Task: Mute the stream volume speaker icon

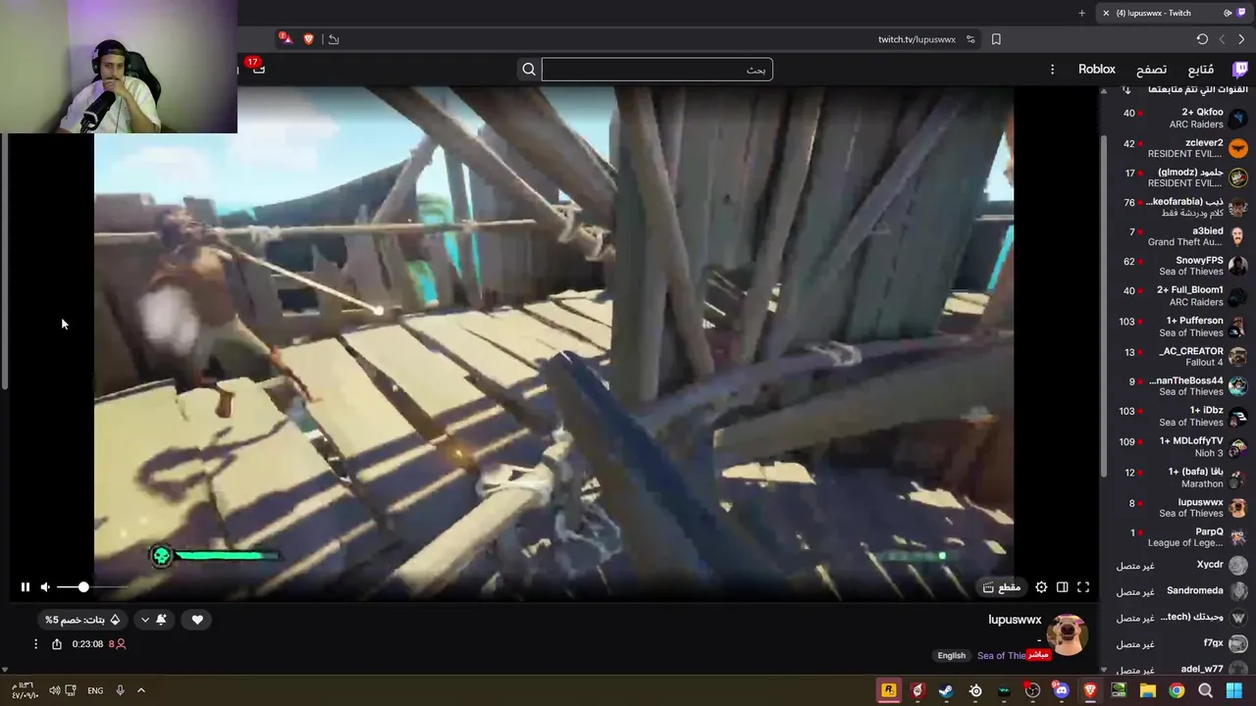Action: coord(45,587)
